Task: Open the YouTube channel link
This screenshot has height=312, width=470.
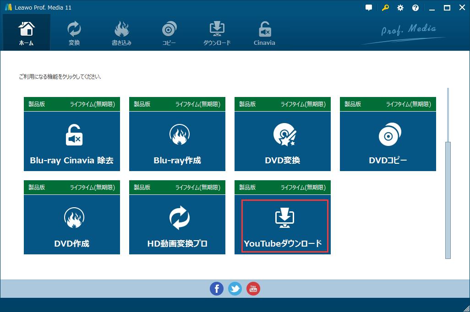Action: tap(253, 289)
